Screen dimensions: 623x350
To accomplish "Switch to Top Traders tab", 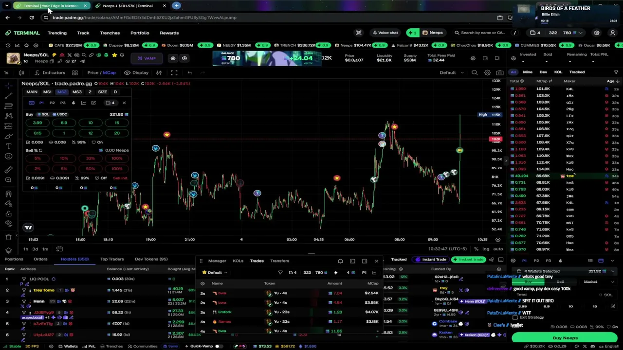I will coord(112,259).
